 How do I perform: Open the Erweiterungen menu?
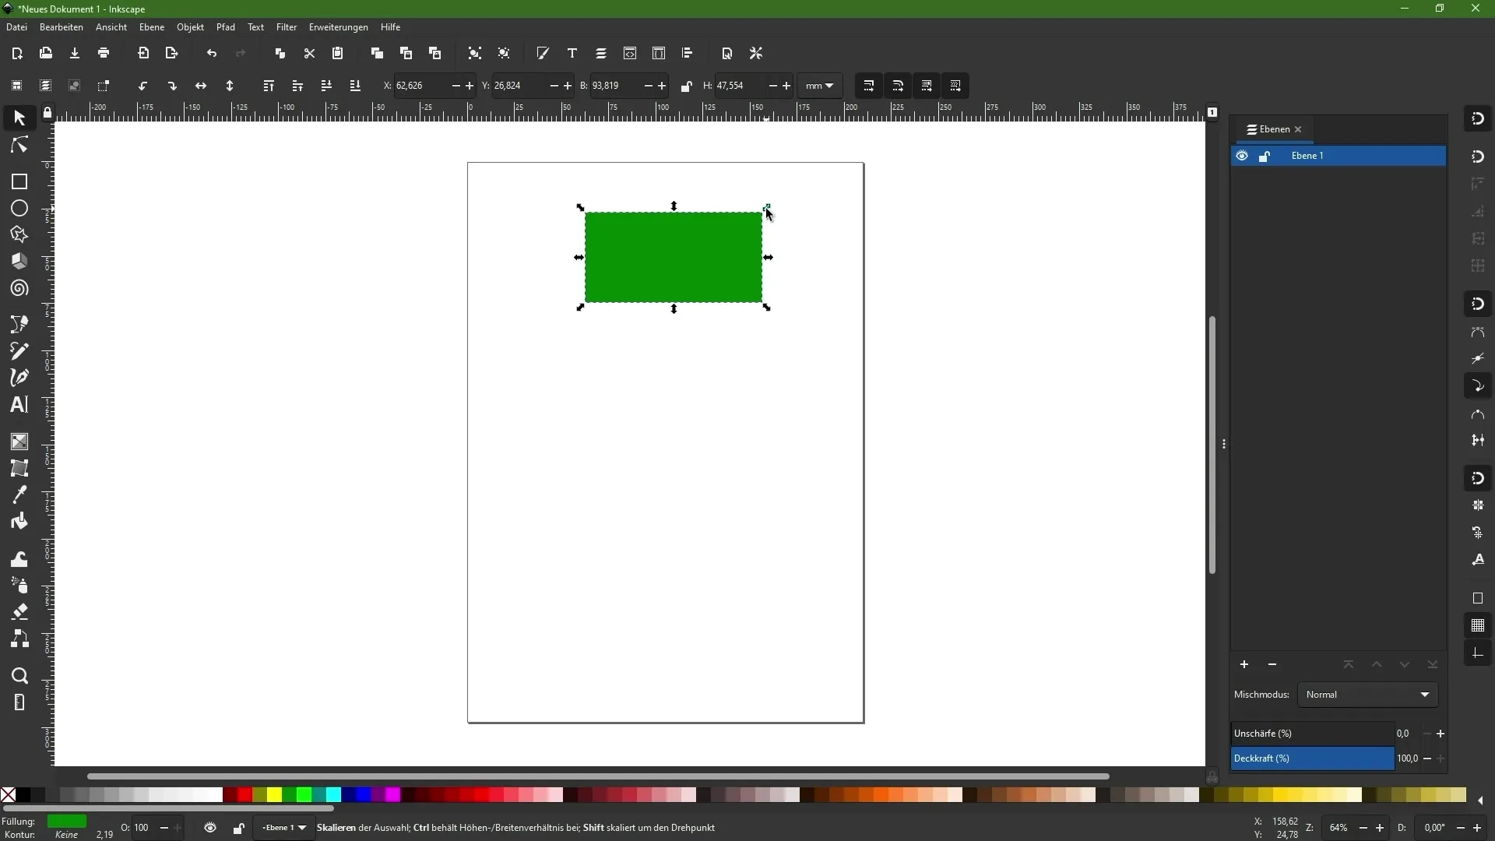coord(339,27)
